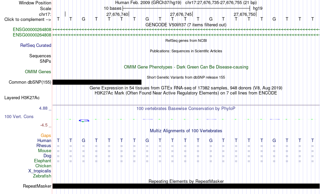Viewport: 320px width, 194px height.
Task: Click 'Multiz Alignments of 100 Vertebrates' title
Action: click(x=186, y=131)
